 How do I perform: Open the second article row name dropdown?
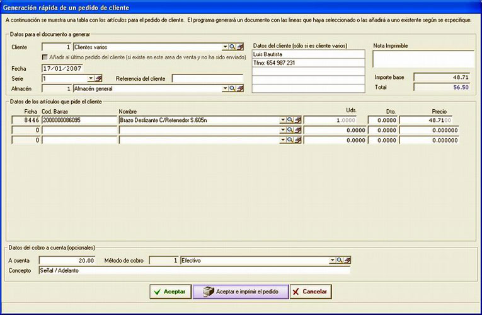[x=282, y=130]
